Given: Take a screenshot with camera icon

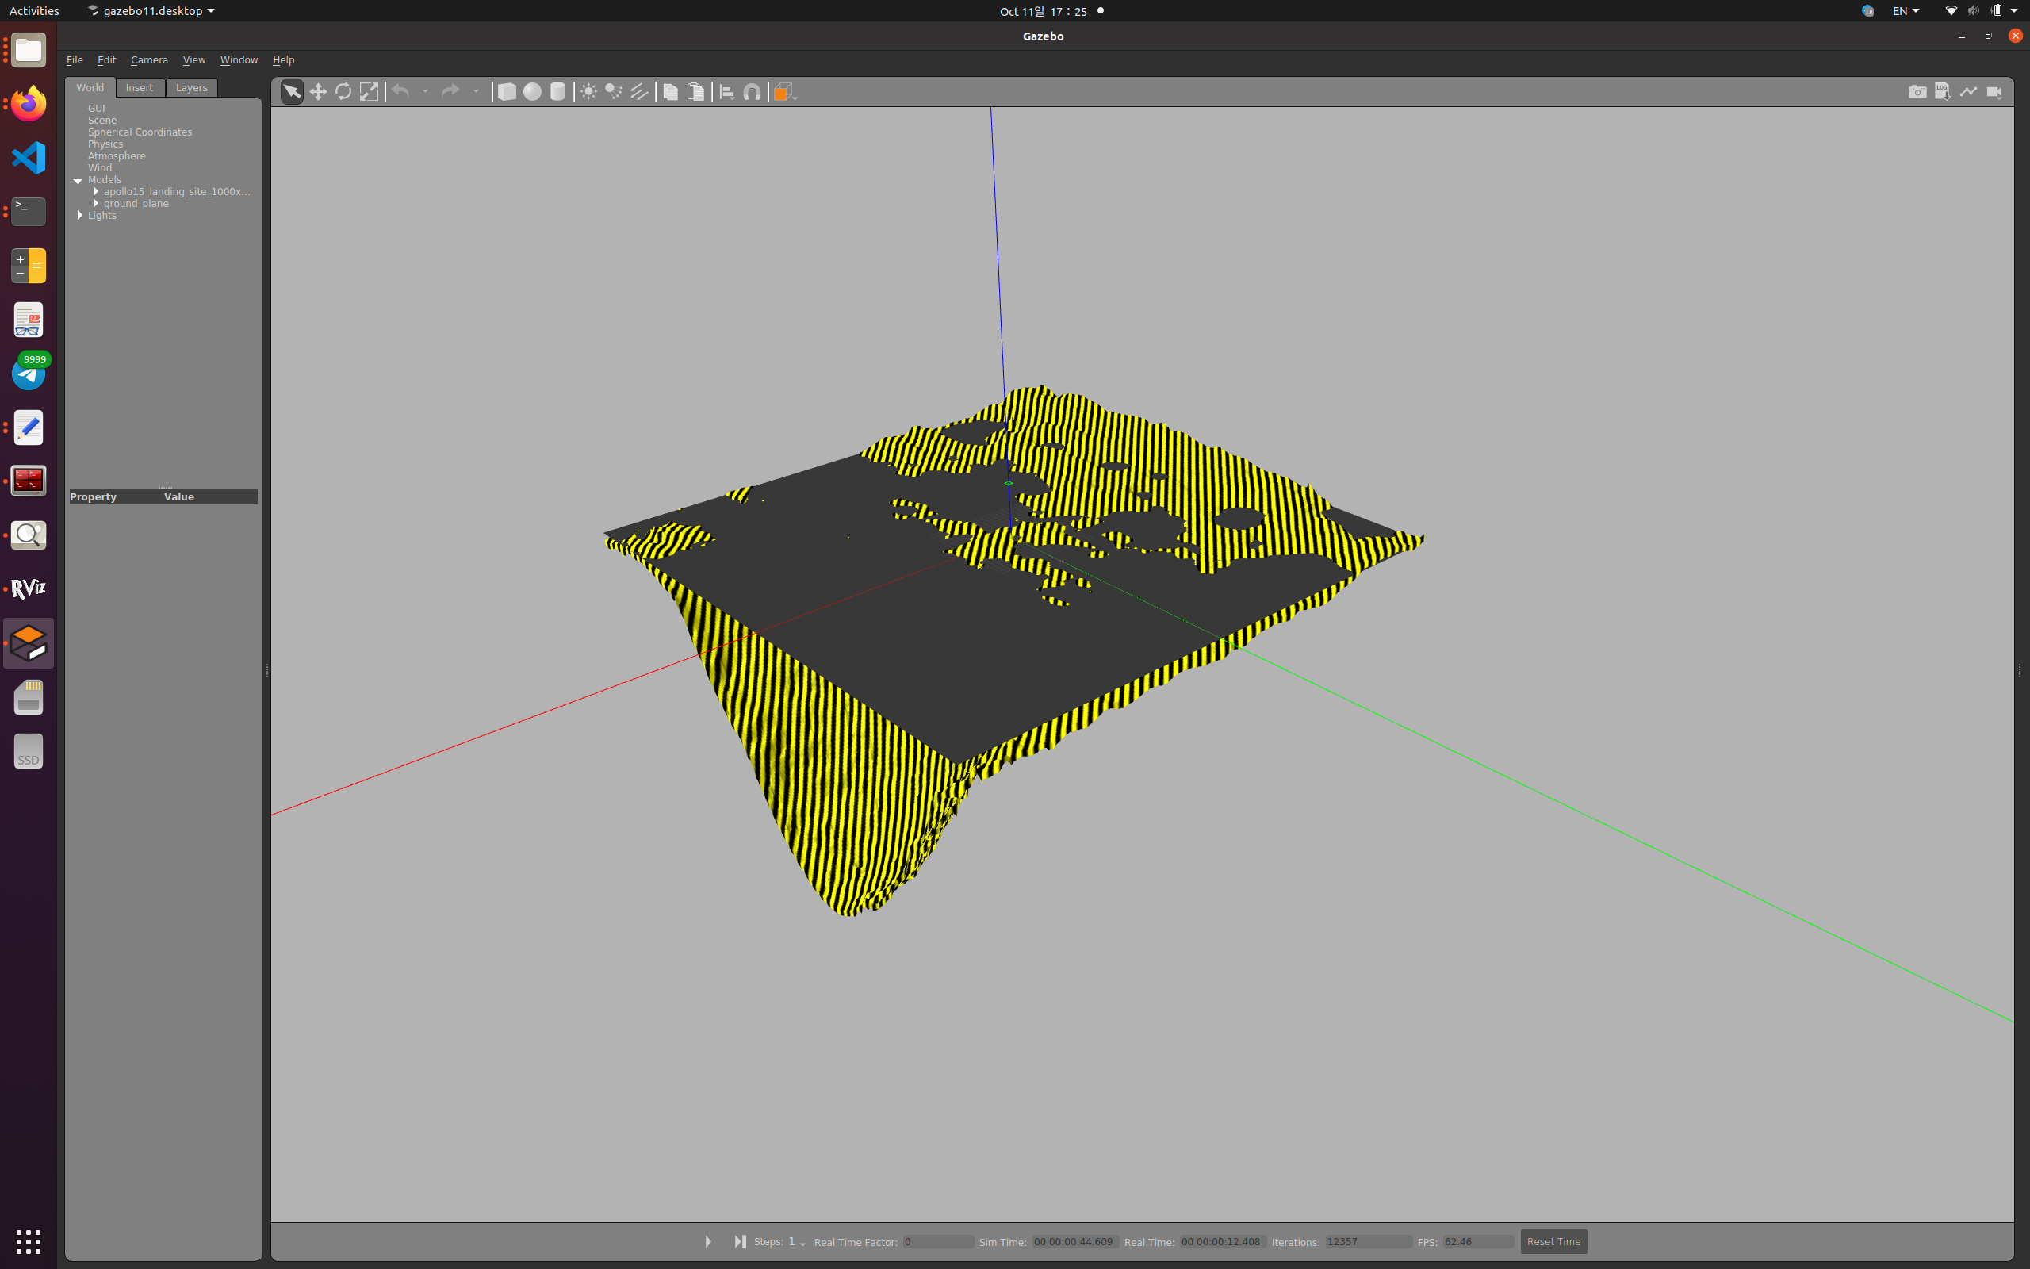Looking at the screenshot, I should coord(1917,91).
